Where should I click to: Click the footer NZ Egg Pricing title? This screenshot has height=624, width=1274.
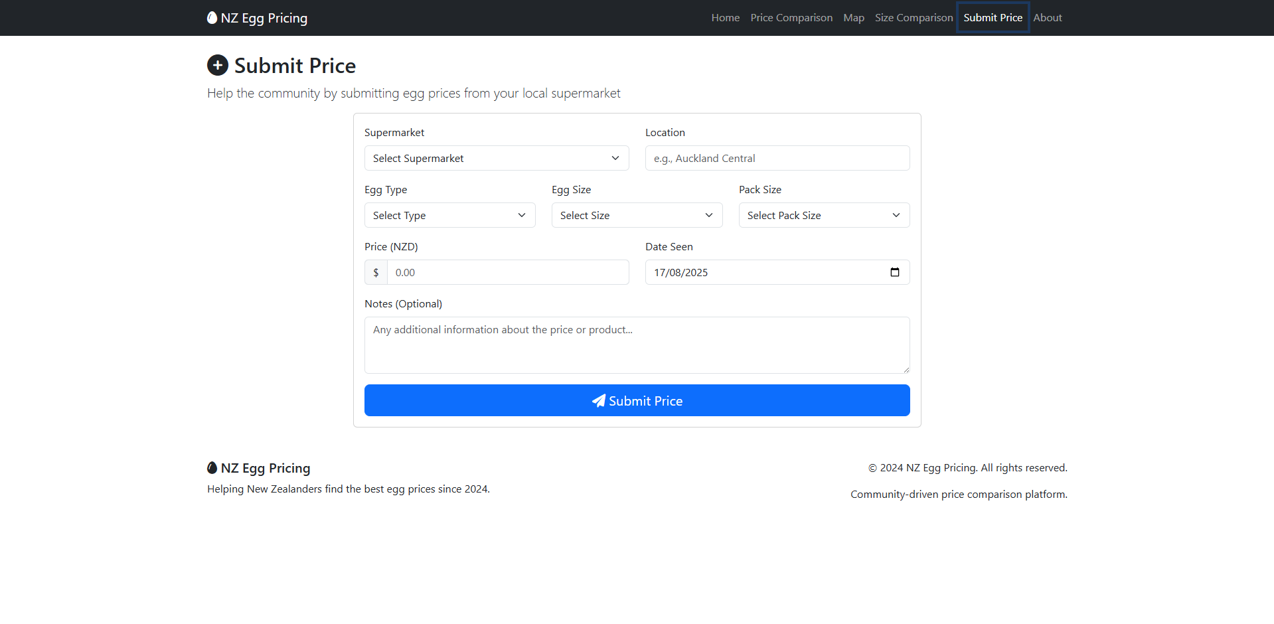point(266,468)
